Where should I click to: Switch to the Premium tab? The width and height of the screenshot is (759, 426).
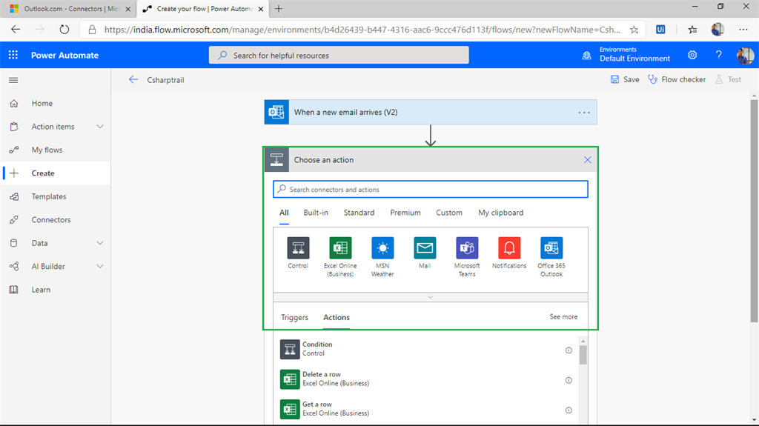(405, 213)
